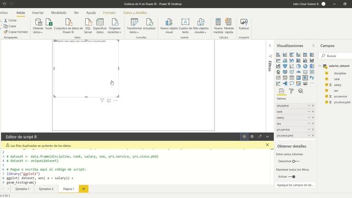Create a Medida rápida
Screen dimensions: 352x198
pos(229,22)
